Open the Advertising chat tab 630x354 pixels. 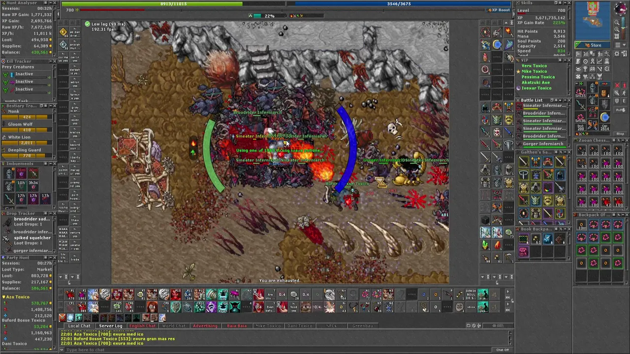[205, 326]
